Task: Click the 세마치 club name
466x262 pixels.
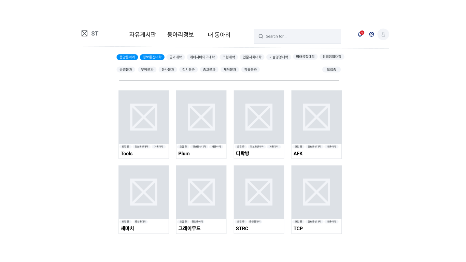Action: 127,229
